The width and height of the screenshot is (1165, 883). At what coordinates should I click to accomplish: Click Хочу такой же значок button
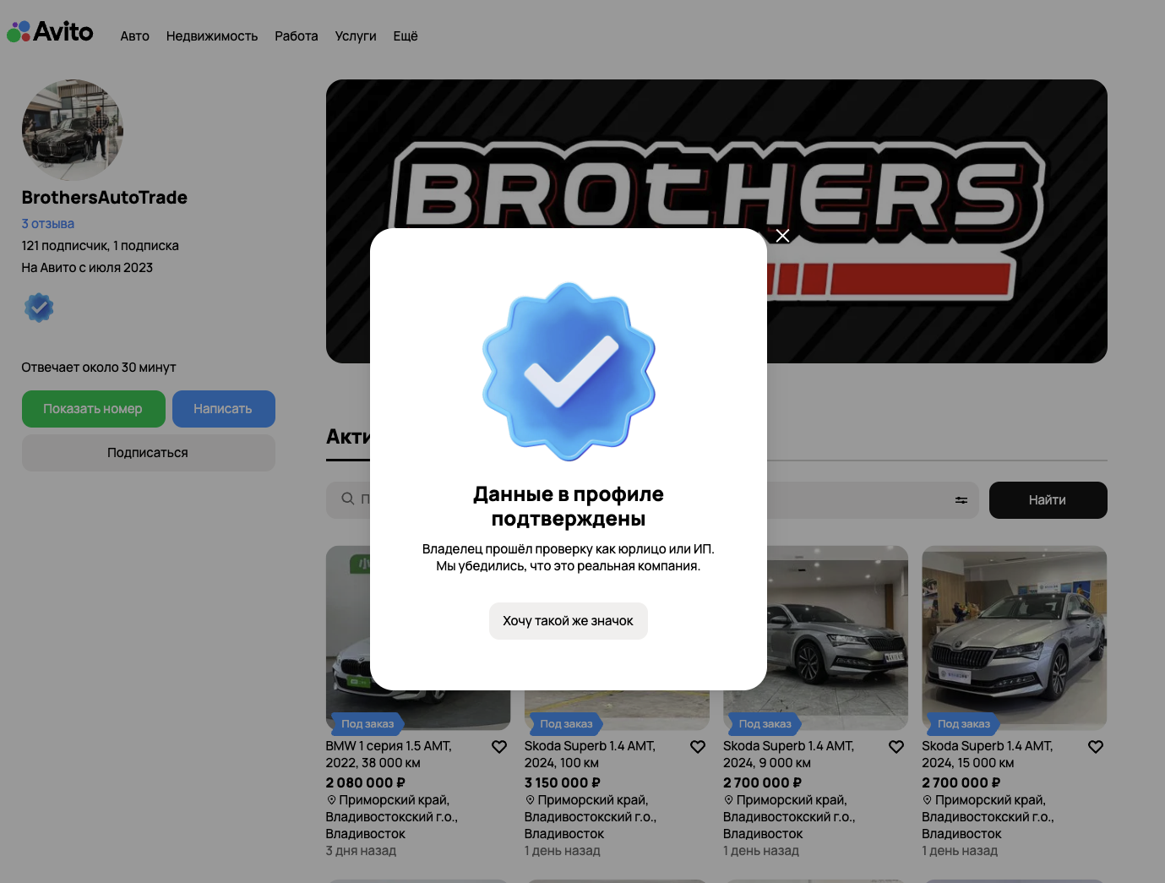tap(569, 621)
